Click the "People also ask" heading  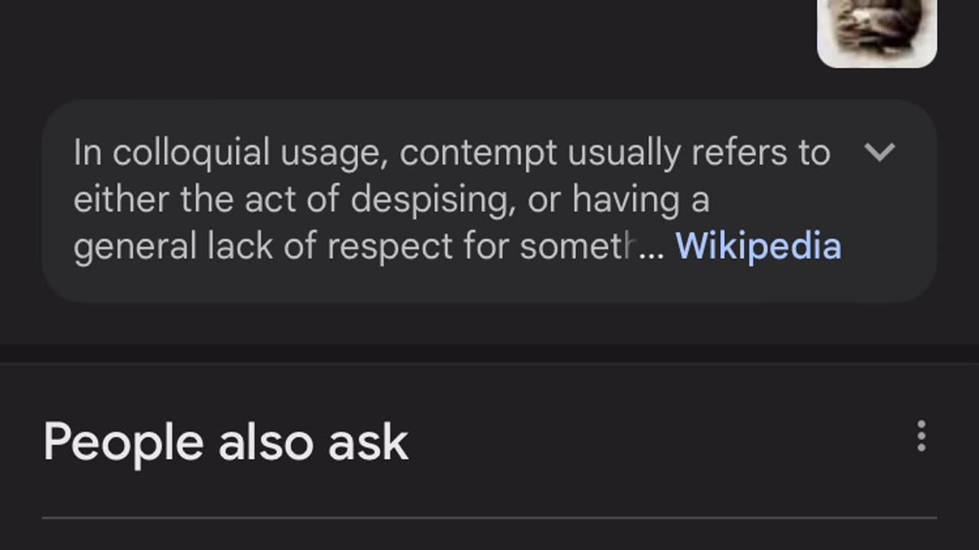(226, 442)
